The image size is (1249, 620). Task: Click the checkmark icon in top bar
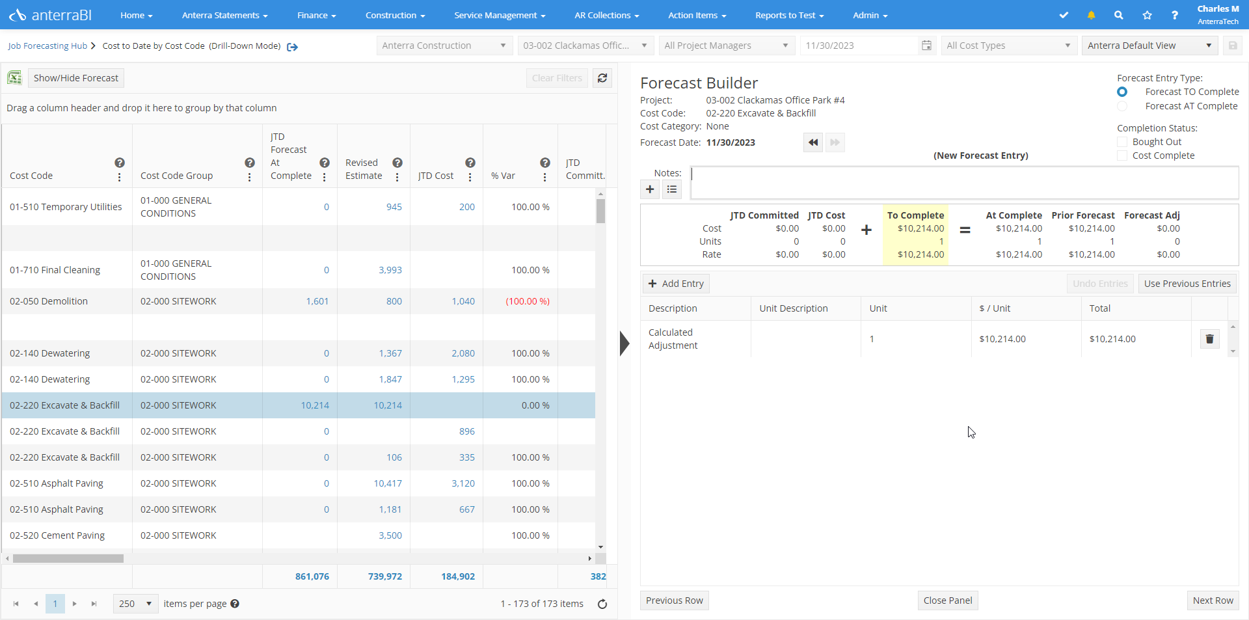[1064, 15]
